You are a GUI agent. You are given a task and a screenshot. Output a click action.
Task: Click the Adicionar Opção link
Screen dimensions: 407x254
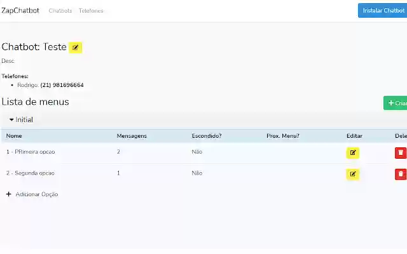coord(37,194)
